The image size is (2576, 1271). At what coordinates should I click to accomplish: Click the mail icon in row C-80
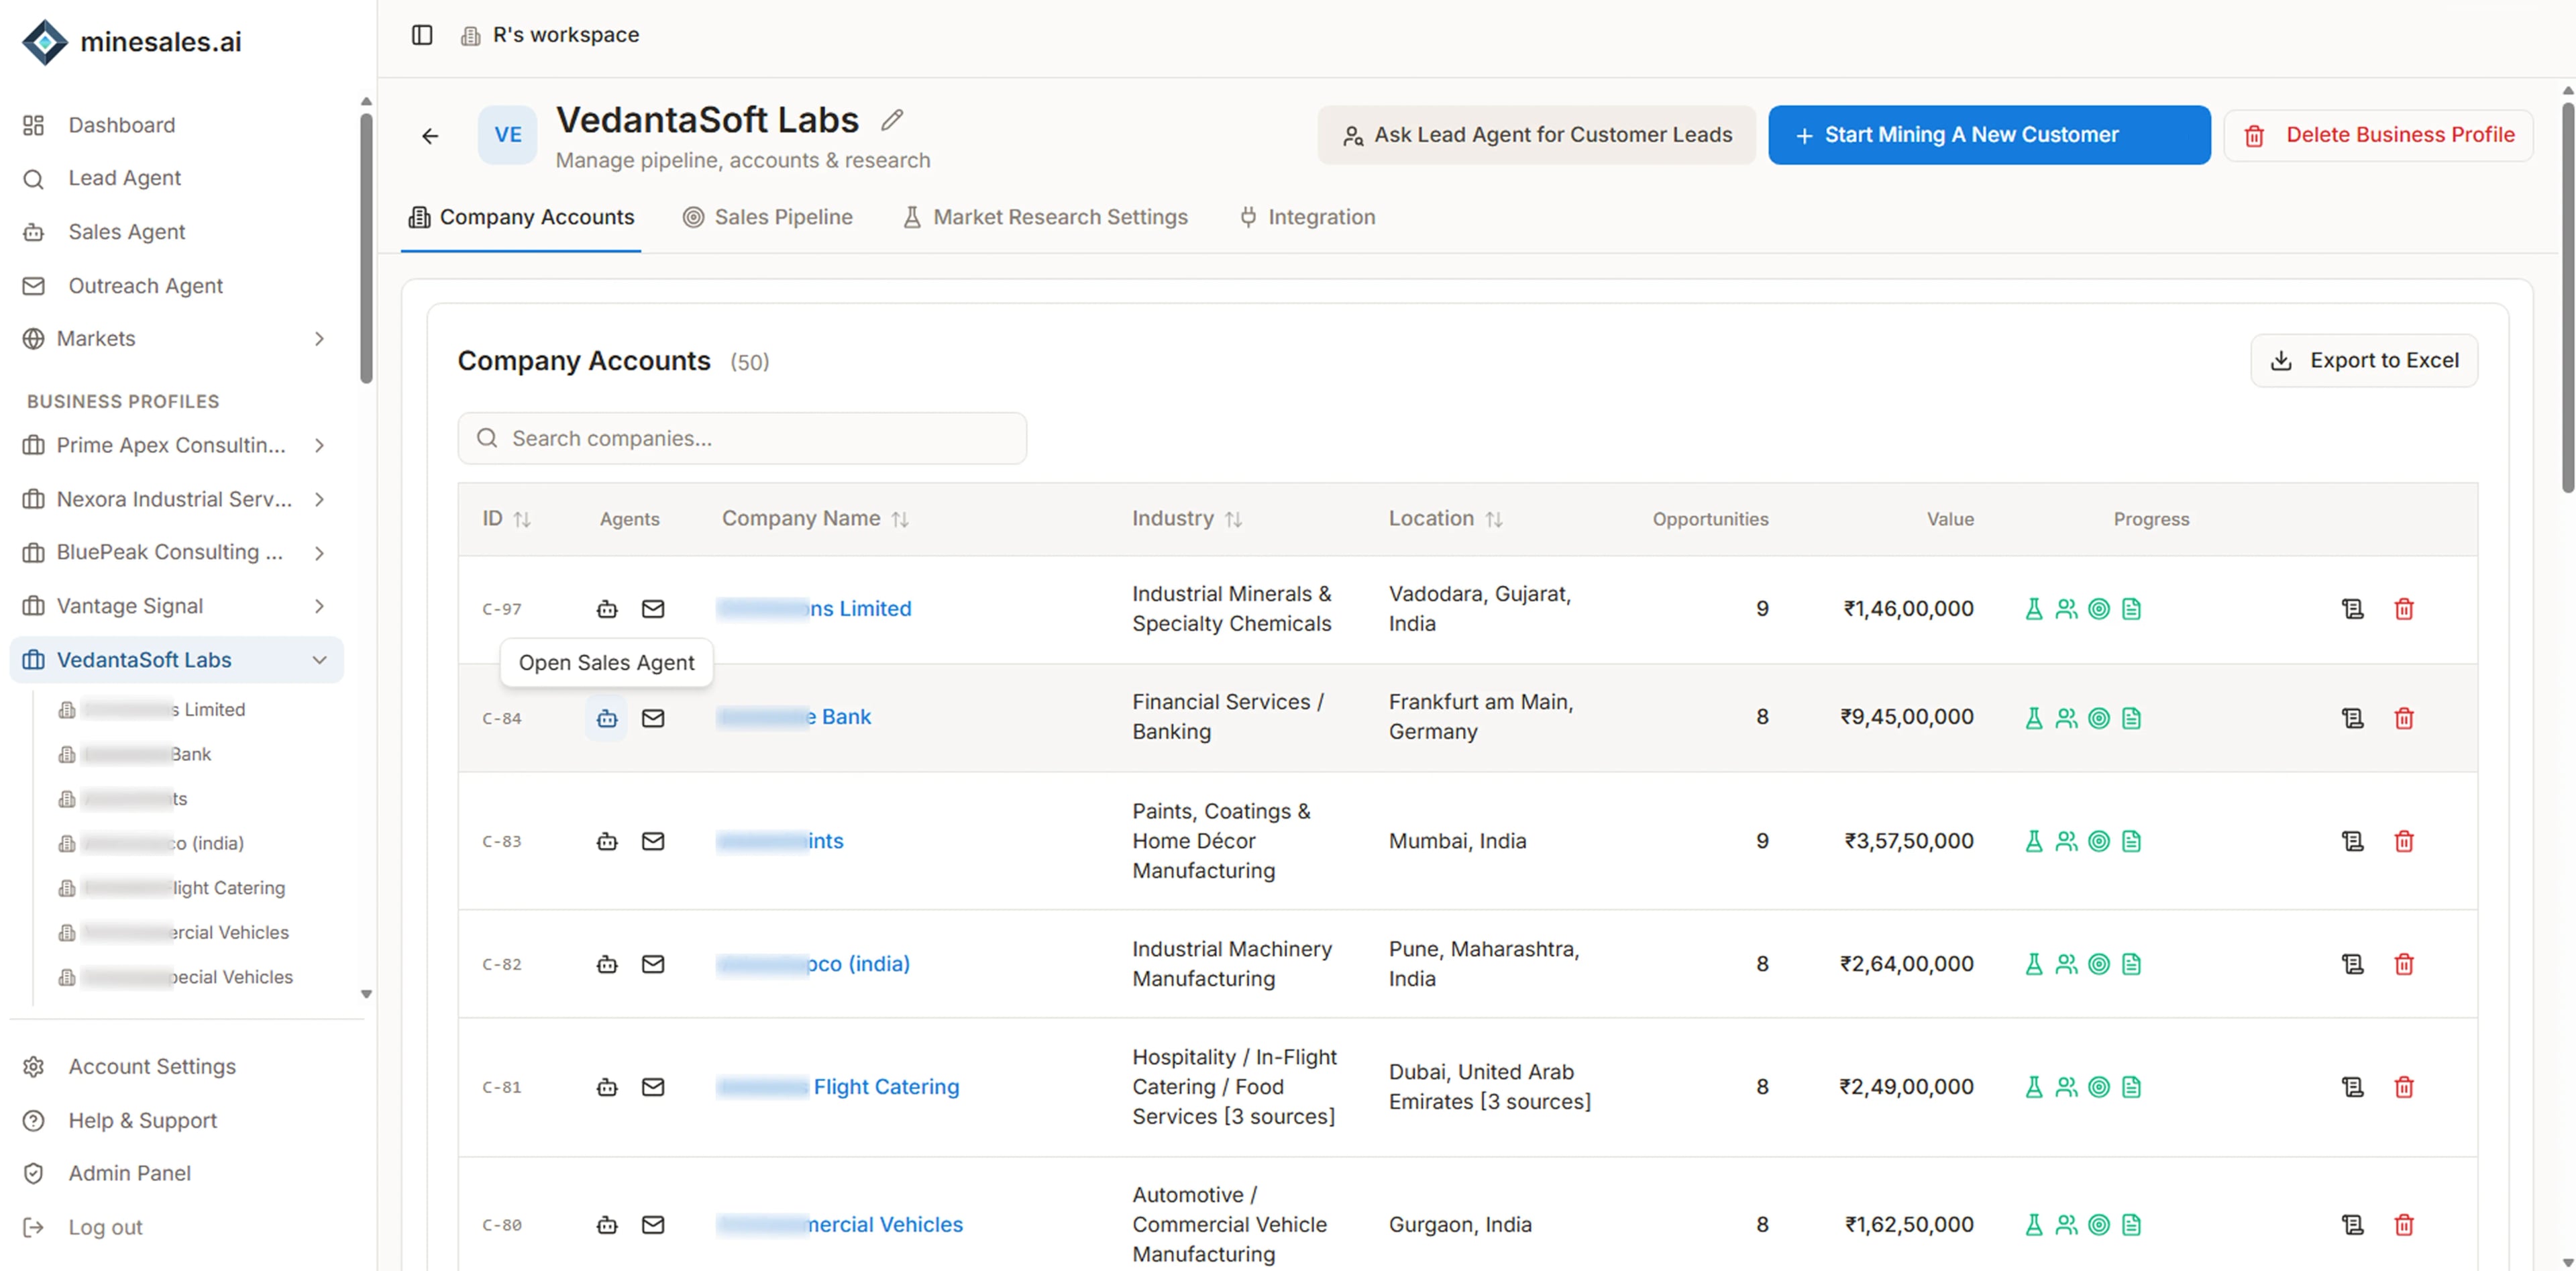(x=653, y=1225)
